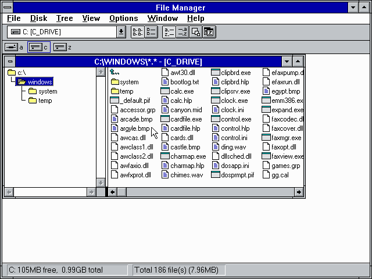The width and height of the screenshot is (372, 279).
Task: Minimize the C:\WINDOWS child window
Action: click(287, 62)
